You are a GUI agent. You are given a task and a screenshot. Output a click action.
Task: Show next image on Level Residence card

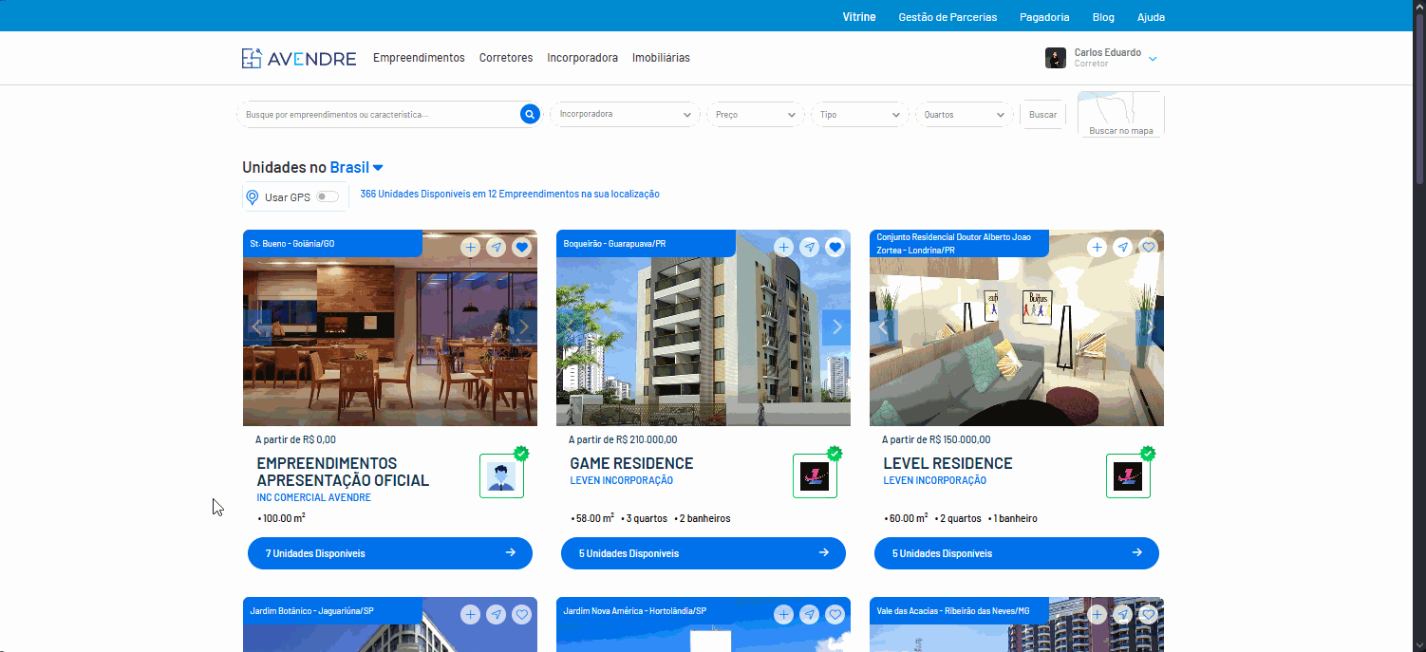[1150, 327]
